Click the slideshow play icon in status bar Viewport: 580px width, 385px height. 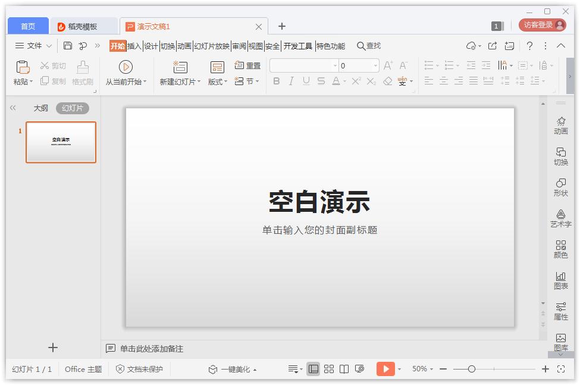(x=384, y=369)
